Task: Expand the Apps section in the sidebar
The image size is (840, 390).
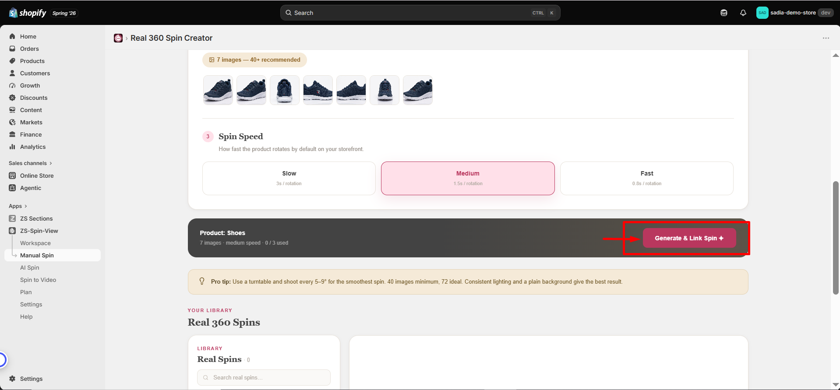Action: coord(18,206)
